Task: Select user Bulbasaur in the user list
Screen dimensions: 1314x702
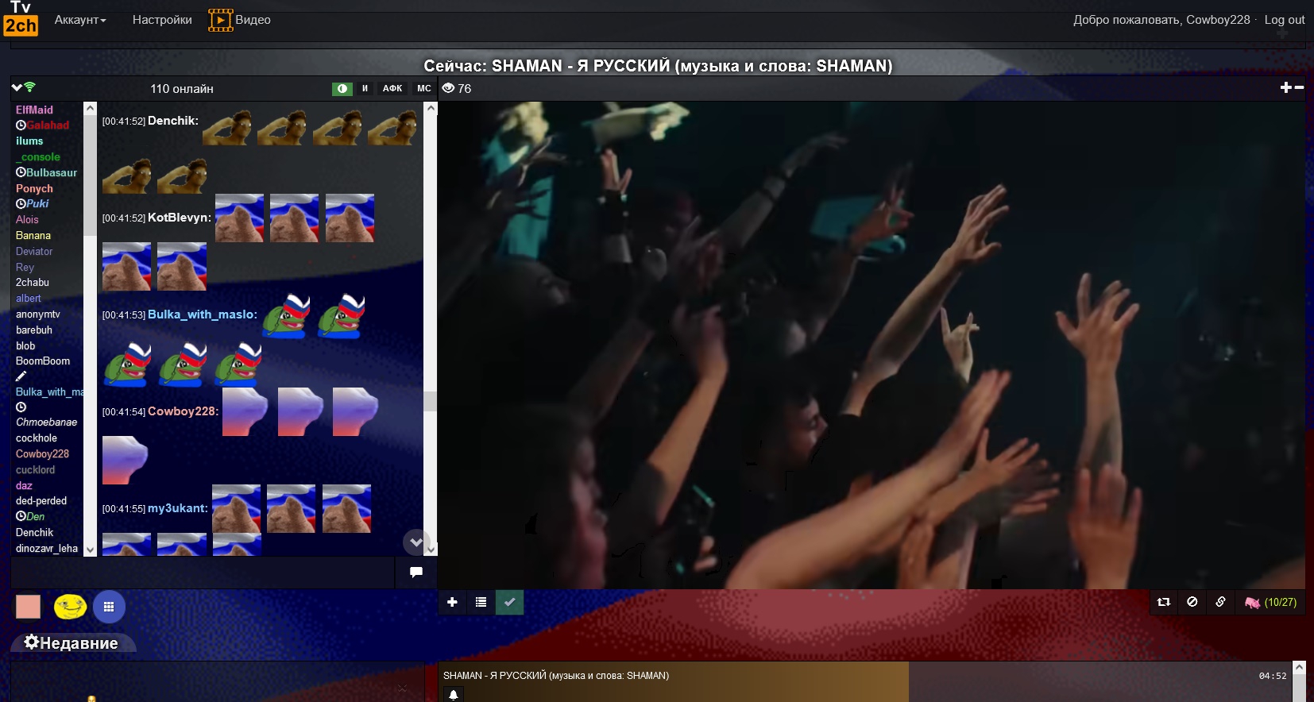Action: (x=52, y=172)
